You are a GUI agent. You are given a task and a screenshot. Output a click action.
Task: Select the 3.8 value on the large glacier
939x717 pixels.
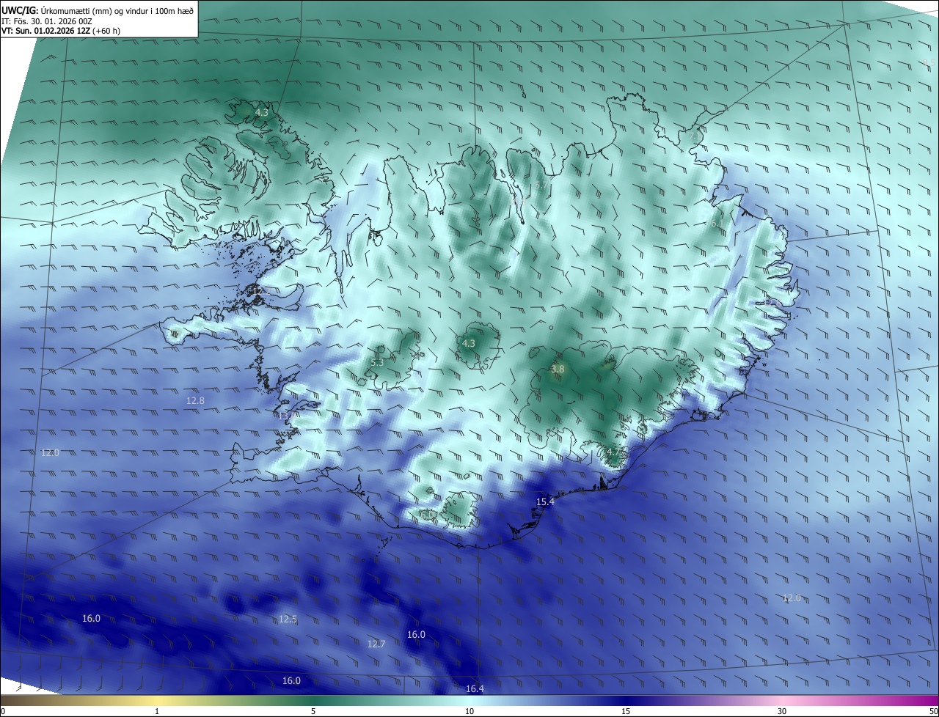tap(558, 369)
